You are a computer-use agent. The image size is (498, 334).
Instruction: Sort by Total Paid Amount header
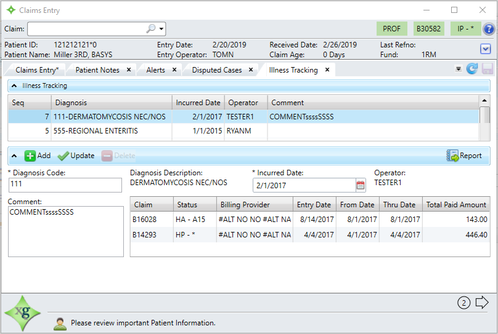point(456,205)
